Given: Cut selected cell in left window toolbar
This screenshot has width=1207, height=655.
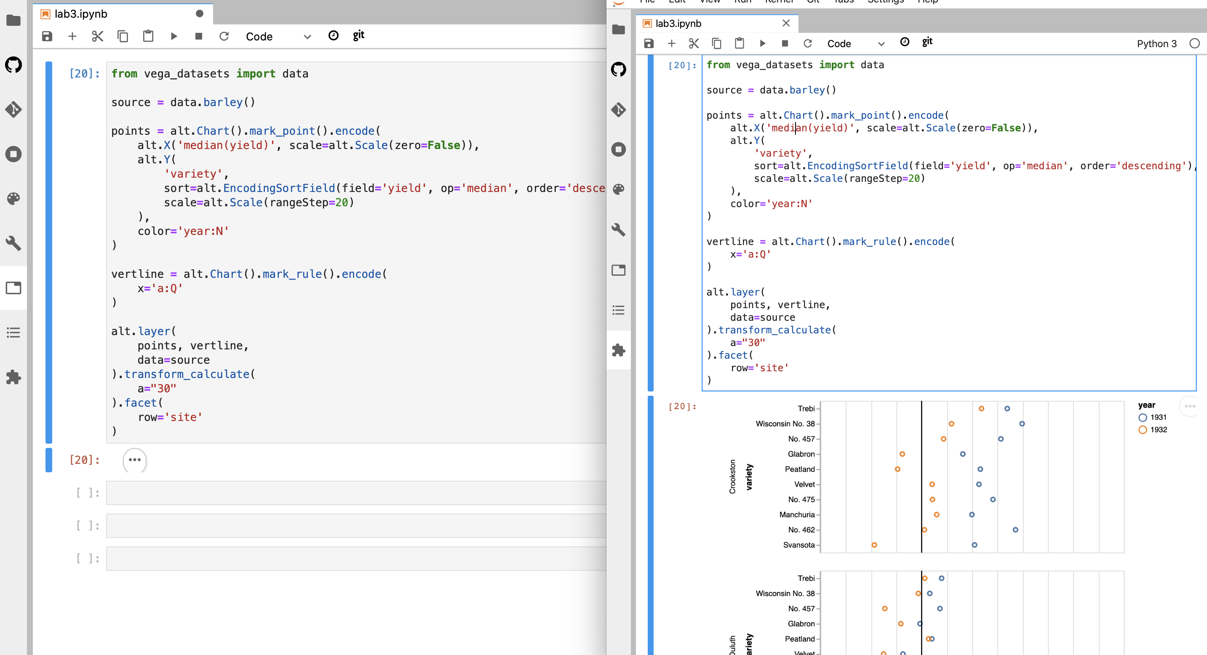Looking at the screenshot, I should point(97,36).
